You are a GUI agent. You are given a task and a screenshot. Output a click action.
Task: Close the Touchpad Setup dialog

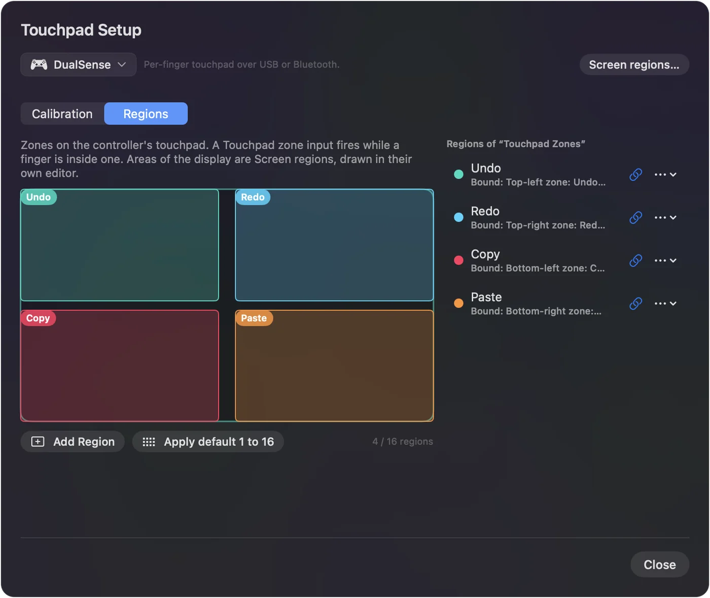tap(660, 564)
